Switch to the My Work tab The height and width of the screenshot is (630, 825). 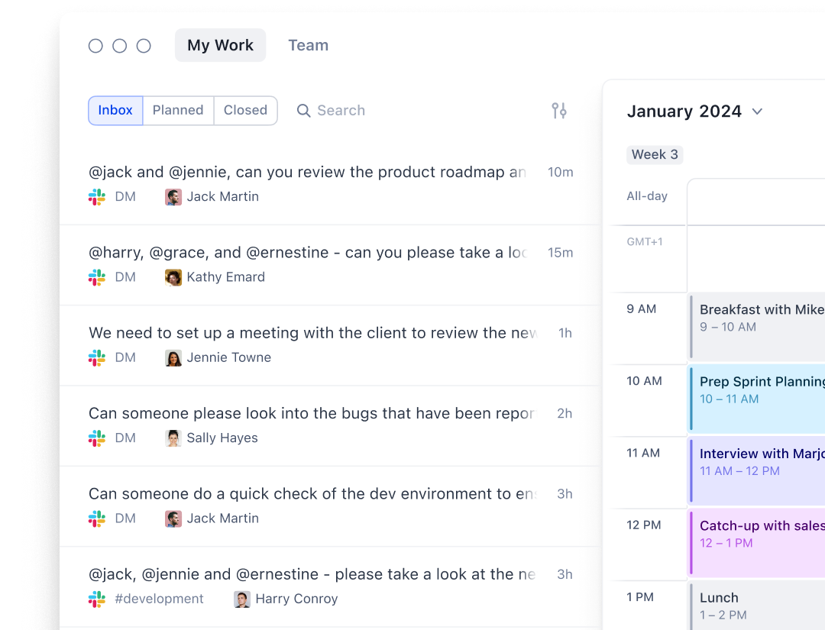[x=221, y=45]
